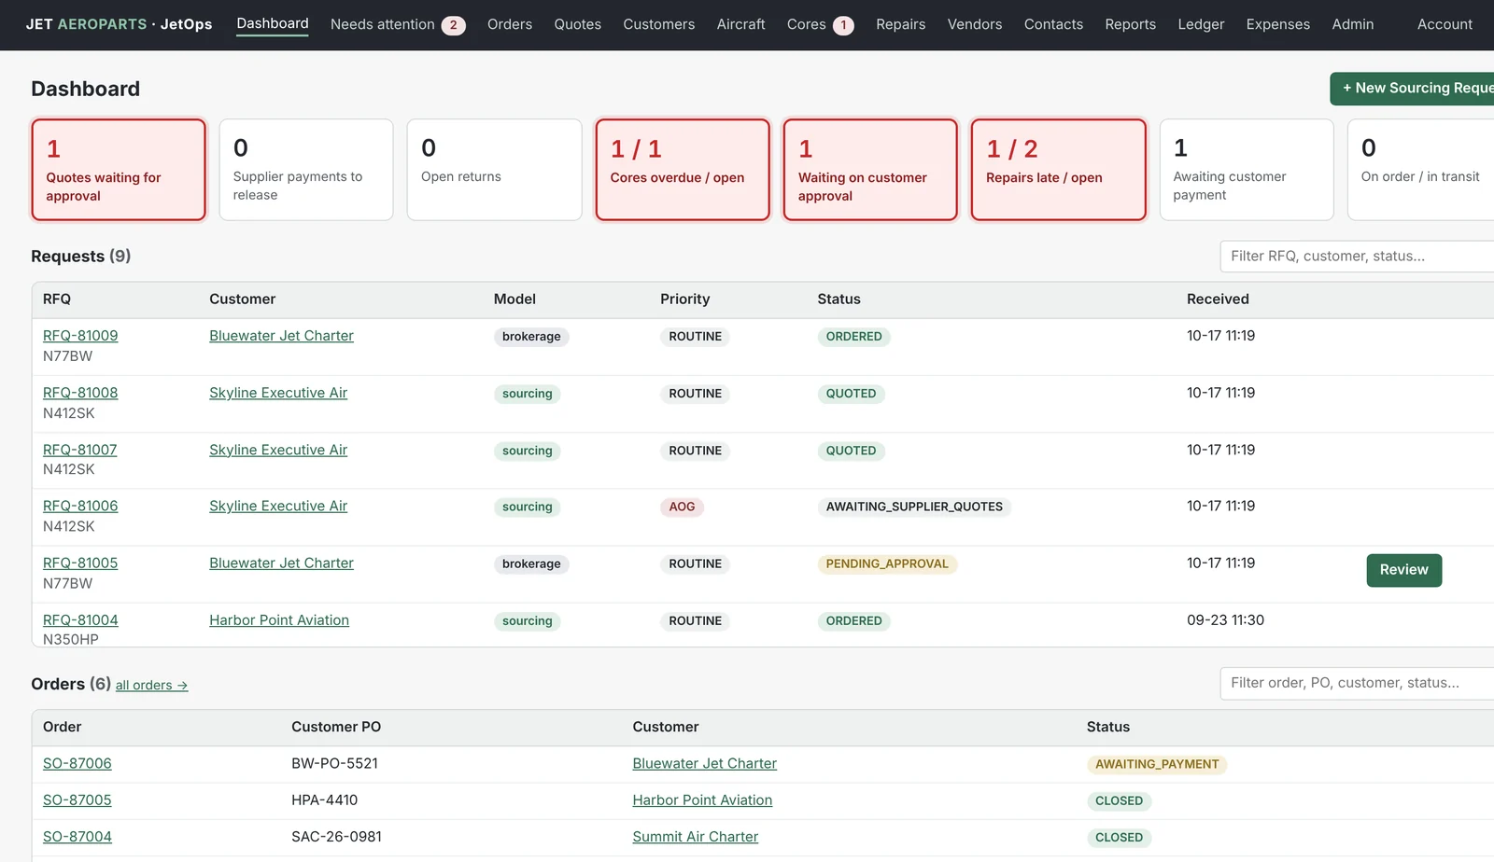Go to the Orders page in navbar
The image size is (1494, 862).
point(510,24)
